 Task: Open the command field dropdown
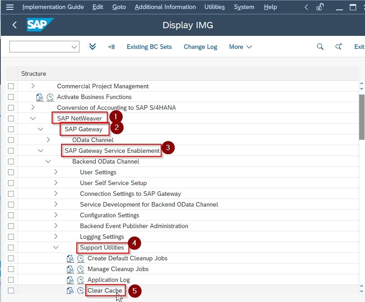click(74, 47)
